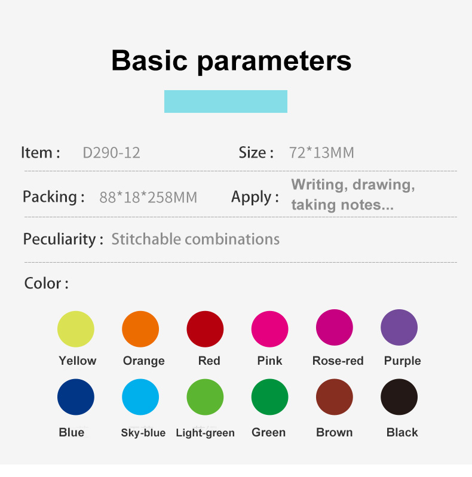Image resolution: width=472 pixels, height=477 pixels.
Task: Pick the Red color circle
Action: coord(205,329)
